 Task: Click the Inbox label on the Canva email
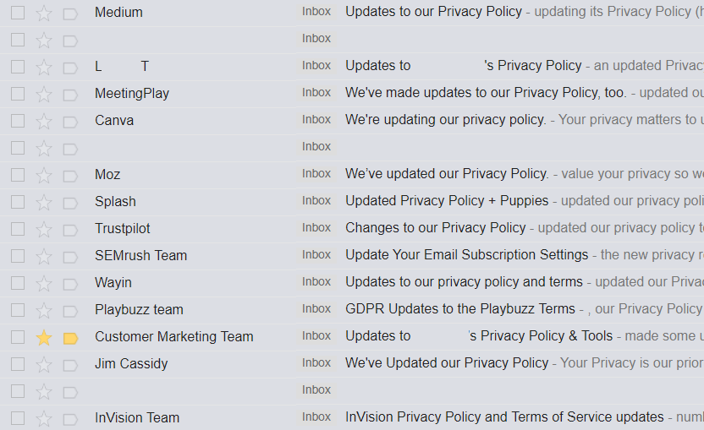[x=316, y=120]
